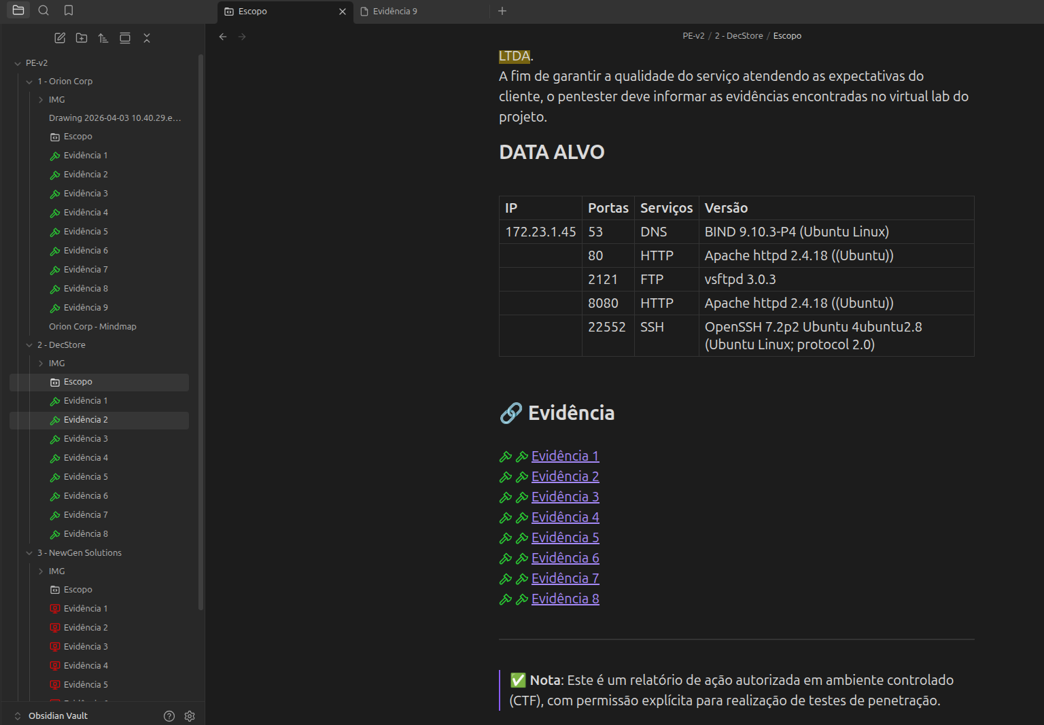Follow the Evidência 1 link in note
Screen dimensions: 1044x725
pyautogui.click(x=565, y=456)
